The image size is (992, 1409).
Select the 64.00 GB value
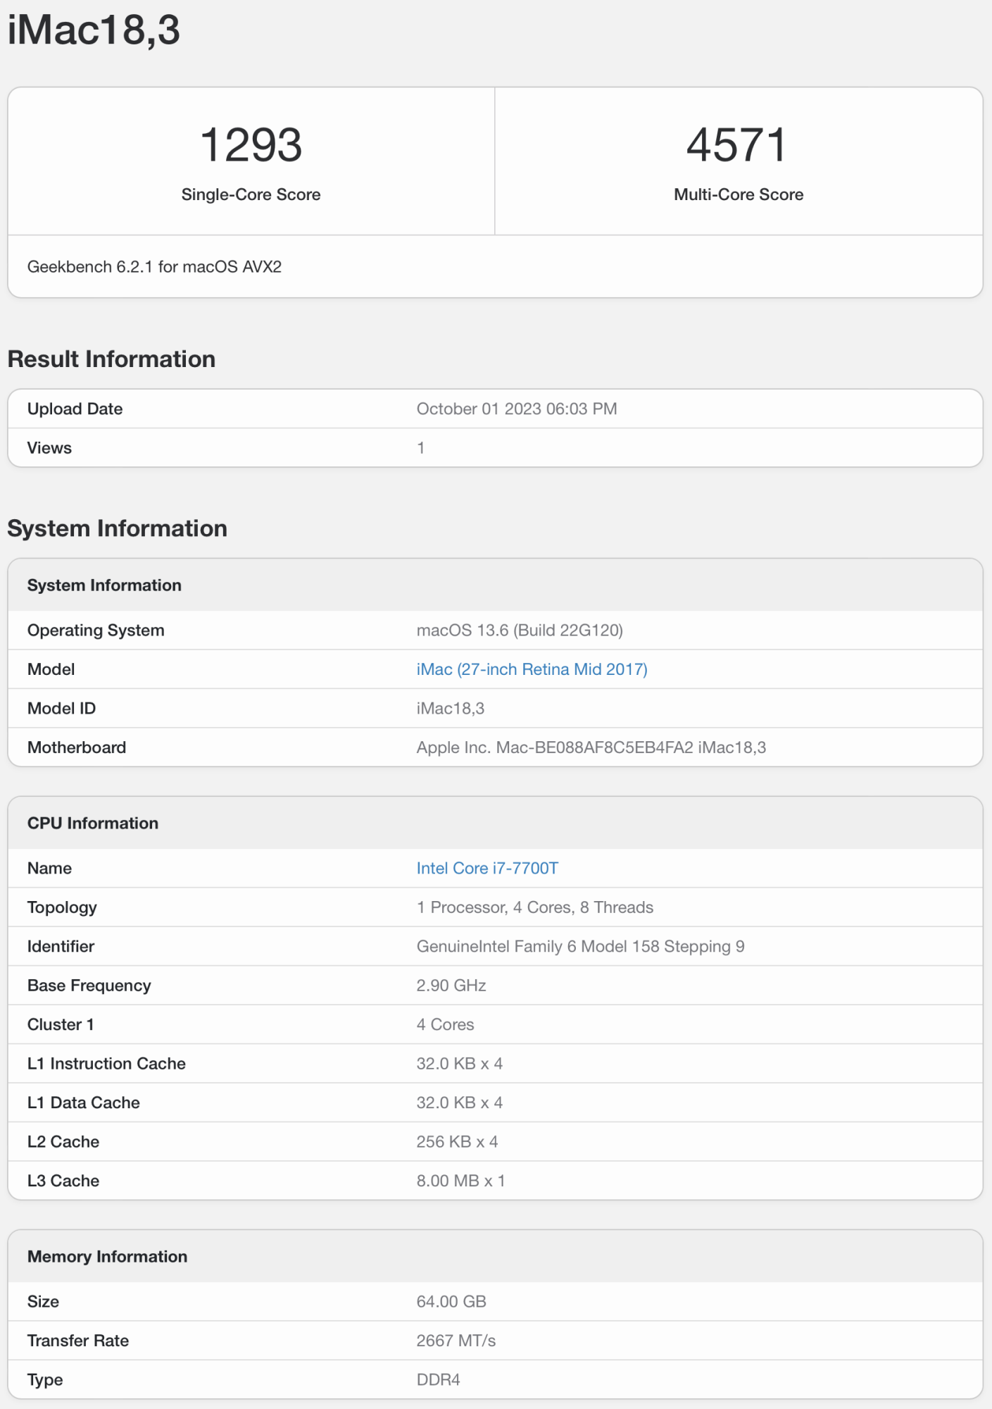pos(451,1302)
